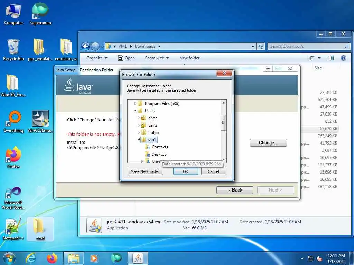This screenshot has height=265, width=354.
Task: Collapse the vm1 folder node
Action: [139, 140]
